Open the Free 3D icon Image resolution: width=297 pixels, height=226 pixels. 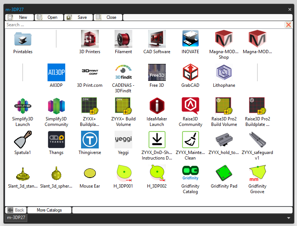[157, 72]
